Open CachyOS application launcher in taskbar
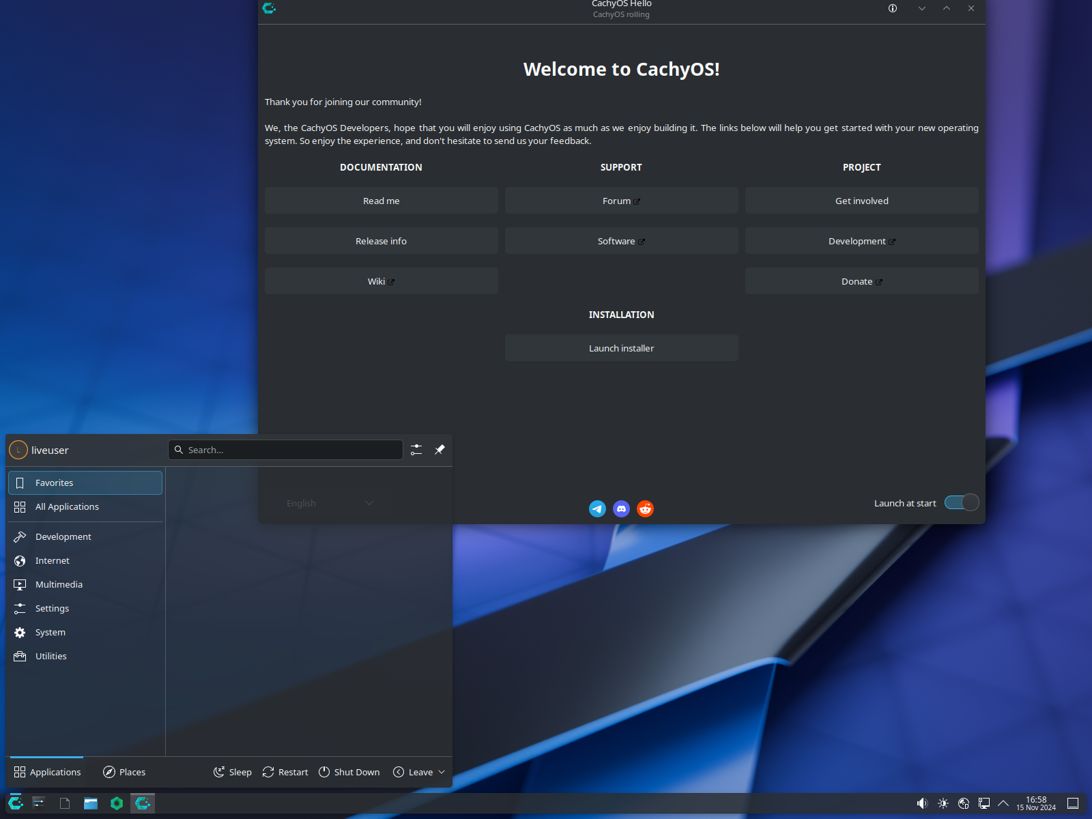This screenshot has height=819, width=1092. pyautogui.click(x=16, y=803)
